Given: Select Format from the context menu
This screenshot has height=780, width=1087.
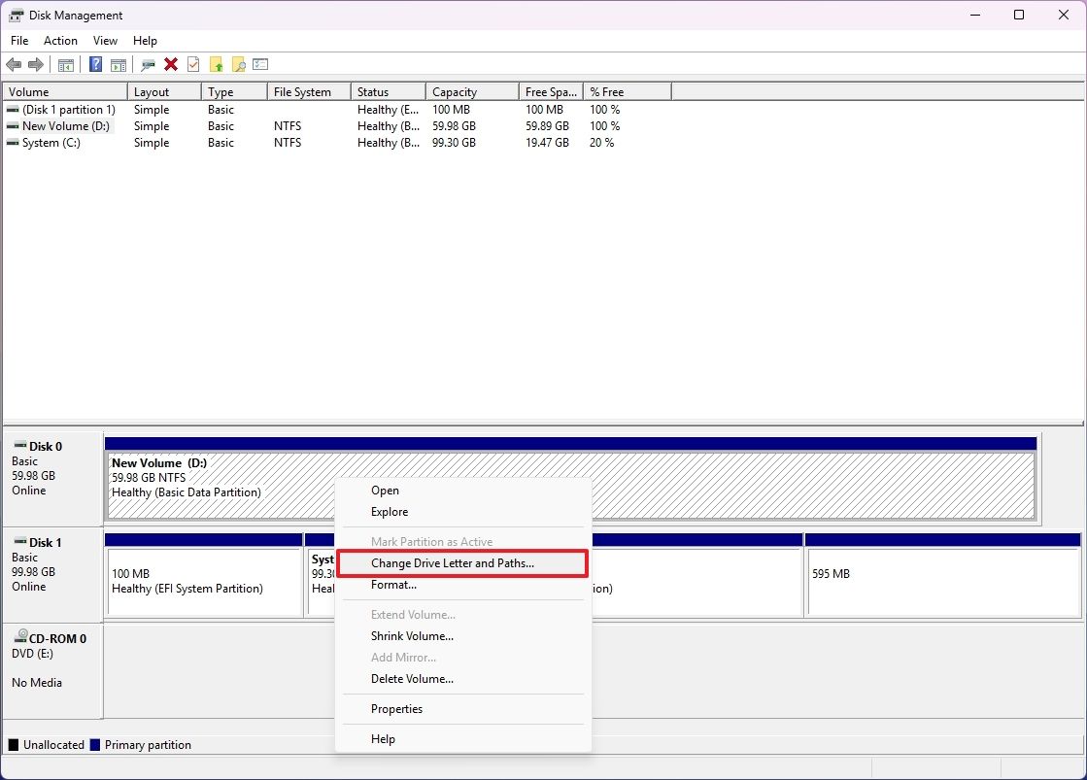Looking at the screenshot, I should pos(393,585).
